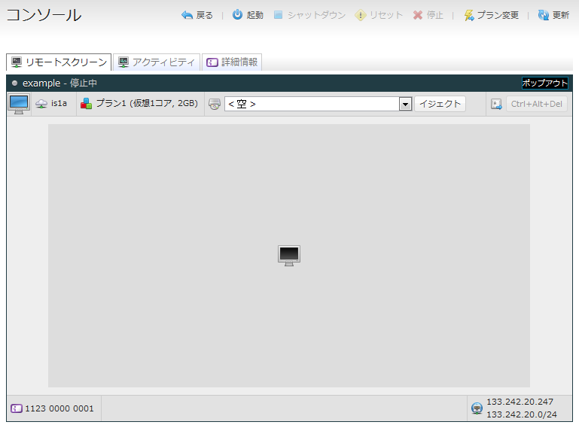Switch to the リモートスクリーン tab

point(59,62)
